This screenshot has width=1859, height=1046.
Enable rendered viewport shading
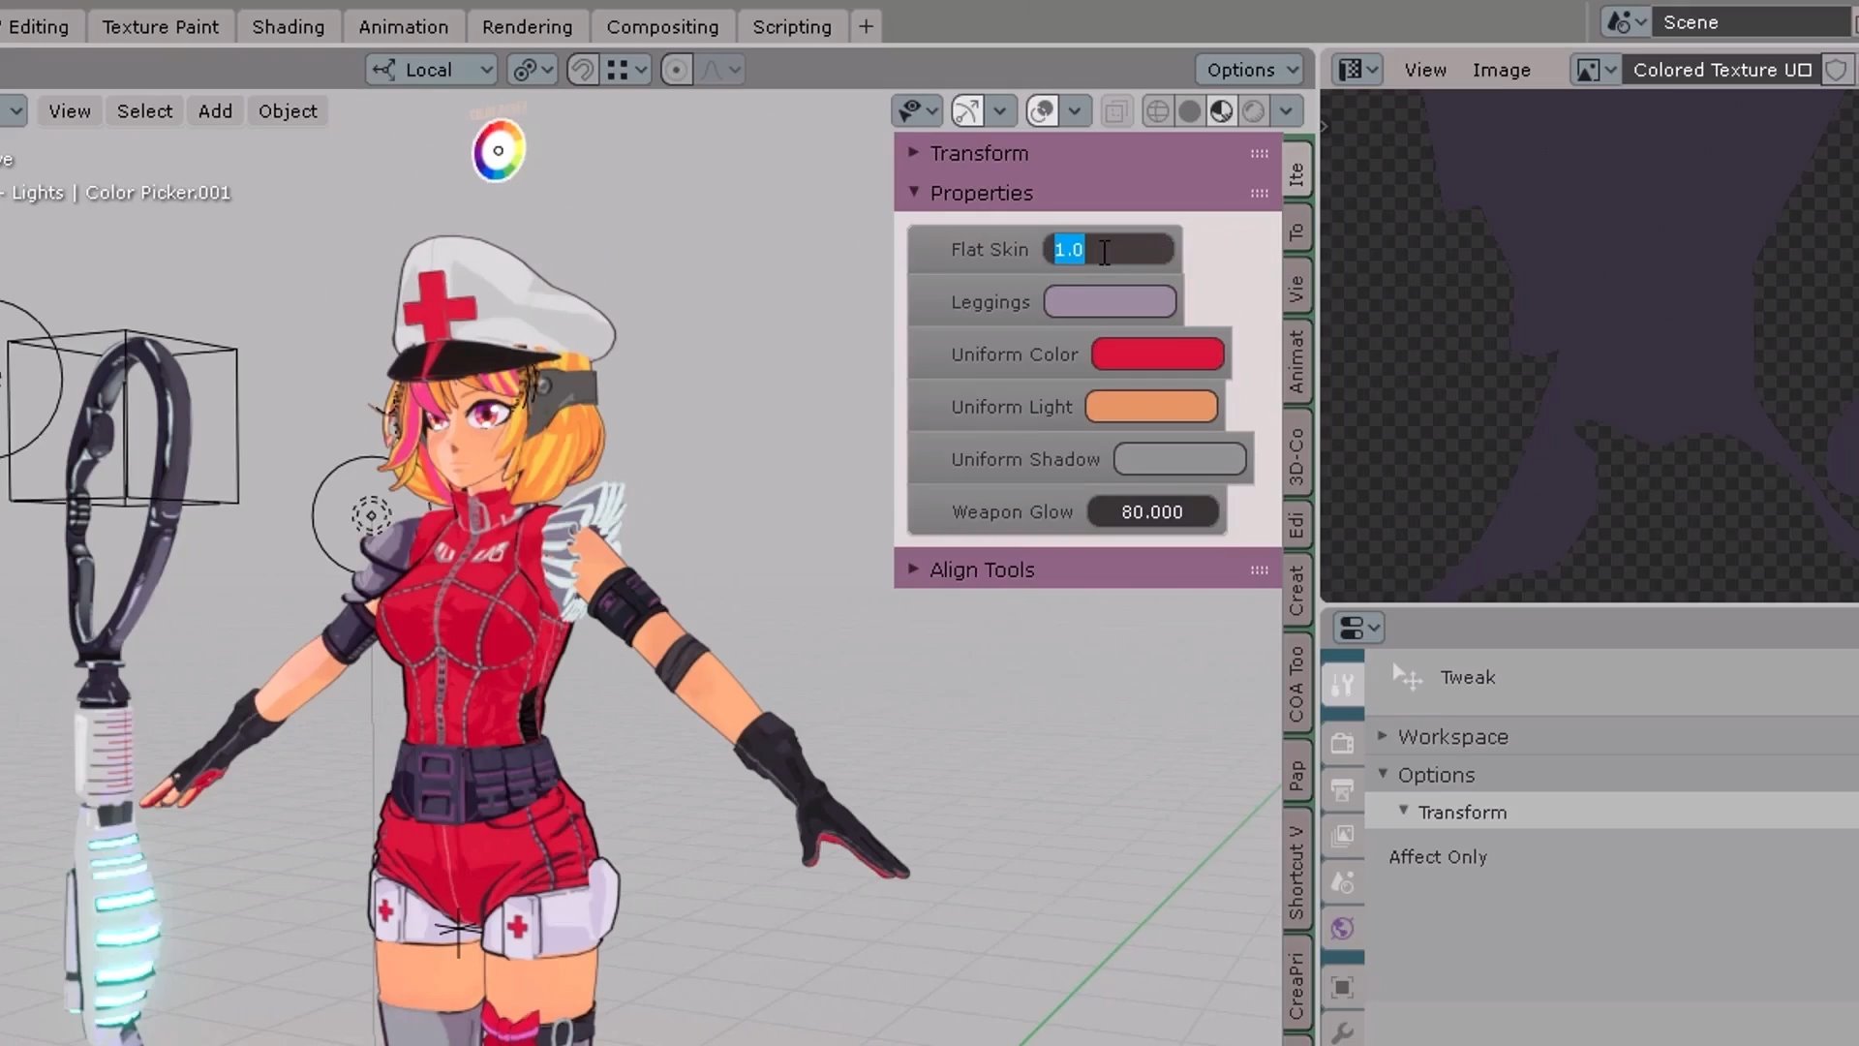click(x=1254, y=110)
